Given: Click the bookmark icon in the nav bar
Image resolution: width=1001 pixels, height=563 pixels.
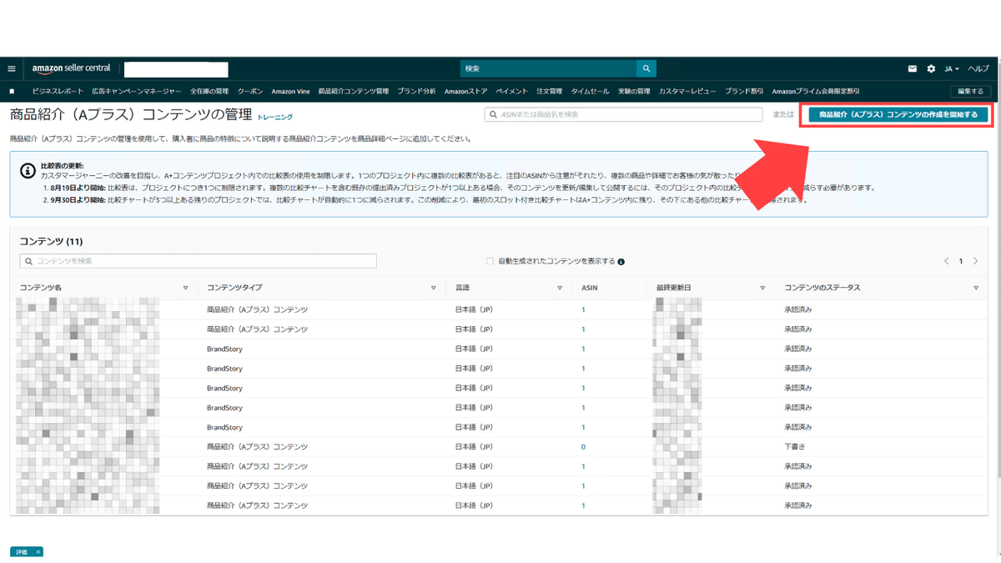Looking at the screenshot, I should [x=12, y=91].
